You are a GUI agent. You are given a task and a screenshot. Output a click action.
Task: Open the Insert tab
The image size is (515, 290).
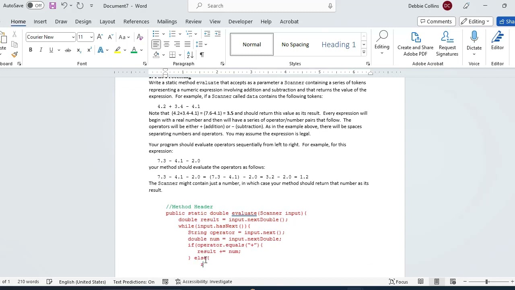pyautogui.click(x=40, y=21)
